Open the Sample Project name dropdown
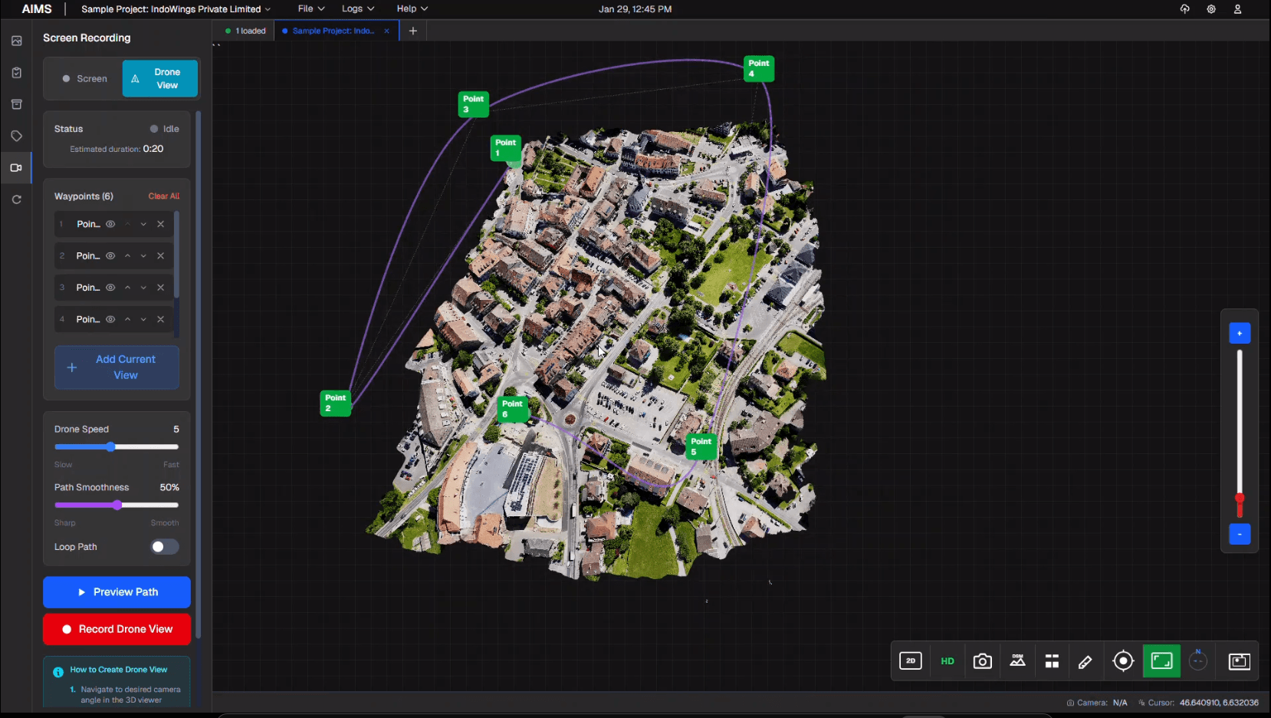Screen dimensions: 1271x718 (x=176, y=9)
